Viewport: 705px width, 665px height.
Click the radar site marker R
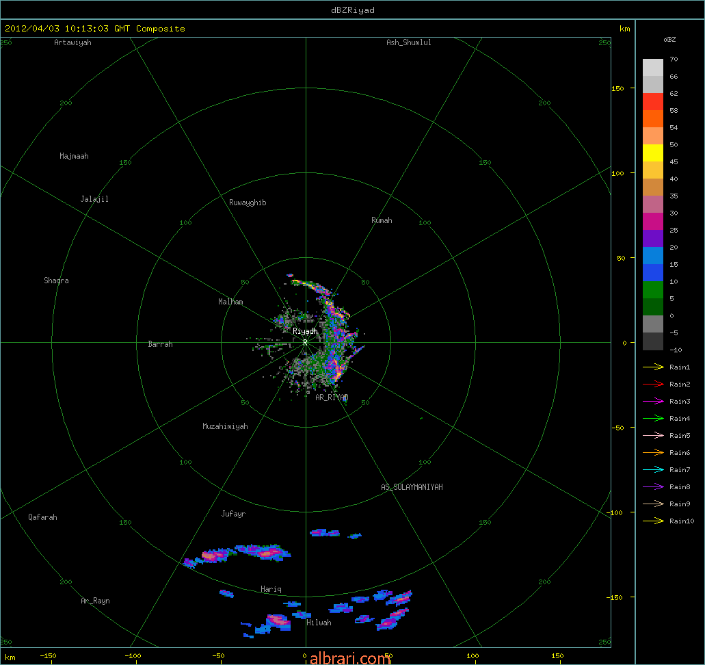pos(305,343)
